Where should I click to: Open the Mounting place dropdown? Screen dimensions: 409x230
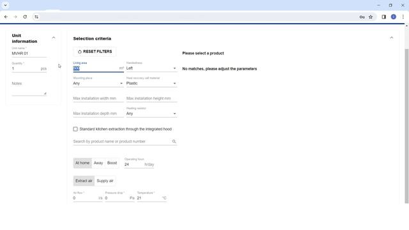point(98,84)
